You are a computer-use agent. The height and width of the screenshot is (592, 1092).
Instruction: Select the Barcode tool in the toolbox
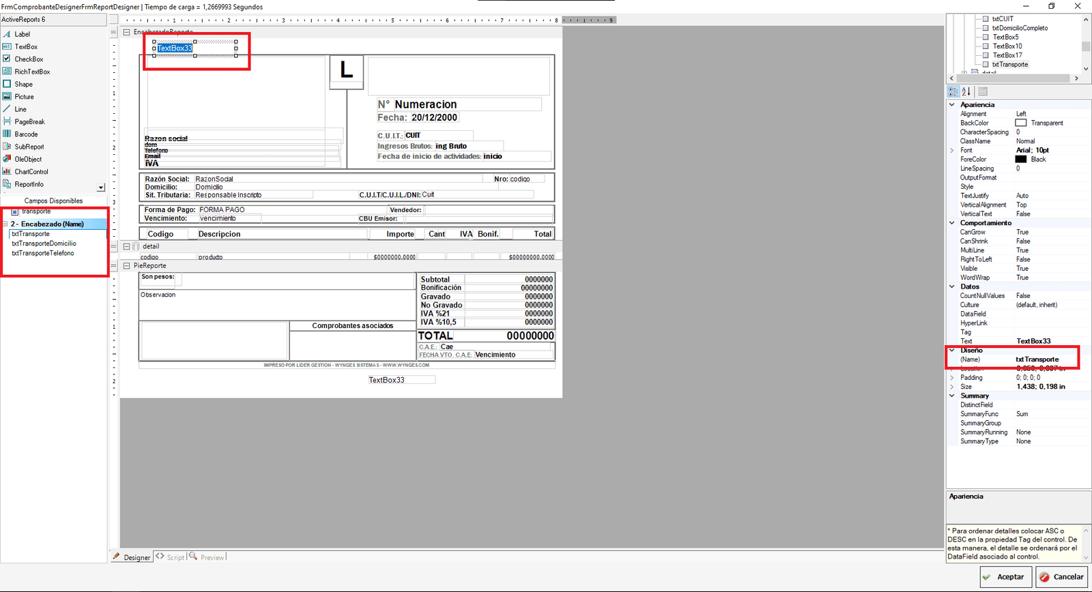[26, 134]
